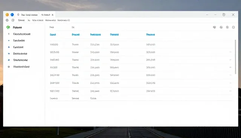Click the clock icon in the second toolbar row

click(13, 20)
